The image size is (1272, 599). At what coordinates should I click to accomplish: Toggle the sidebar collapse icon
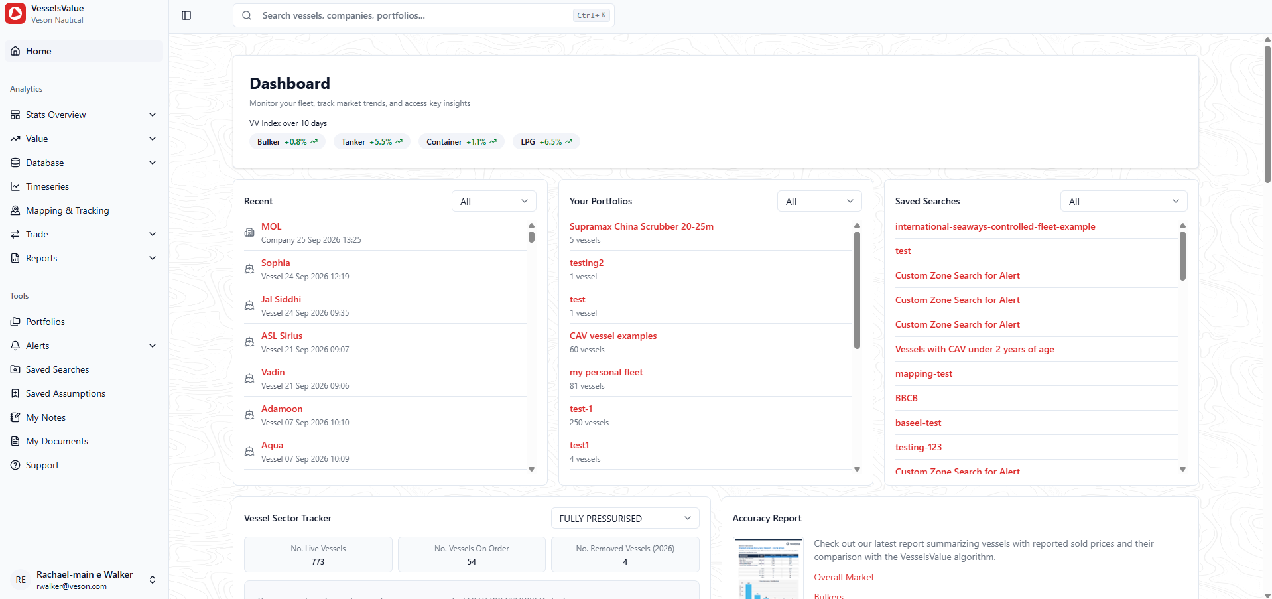[186, 15]
